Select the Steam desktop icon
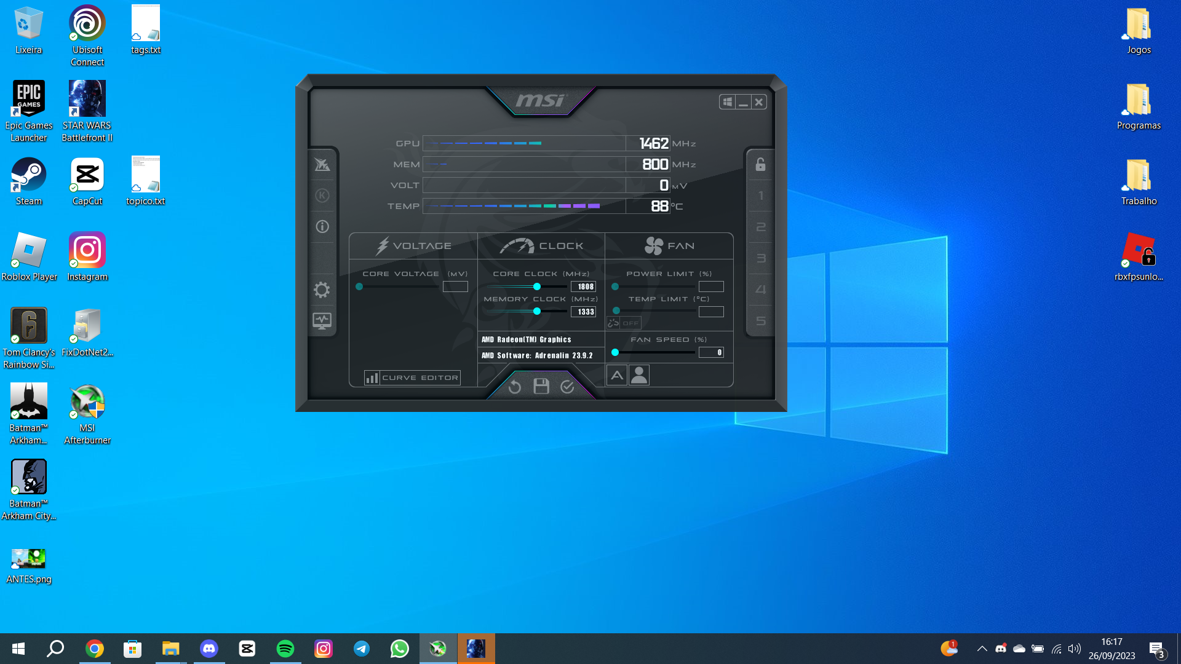Screen dimensions: 1181x664 point(29,181)
